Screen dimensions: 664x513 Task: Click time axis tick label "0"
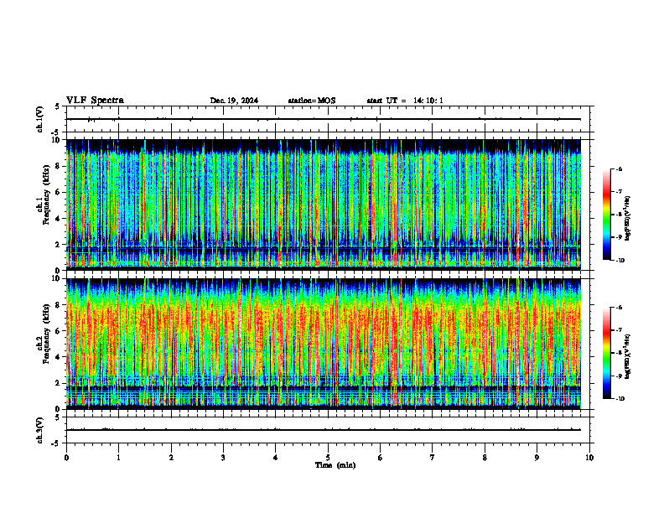(x=66, y=458)
